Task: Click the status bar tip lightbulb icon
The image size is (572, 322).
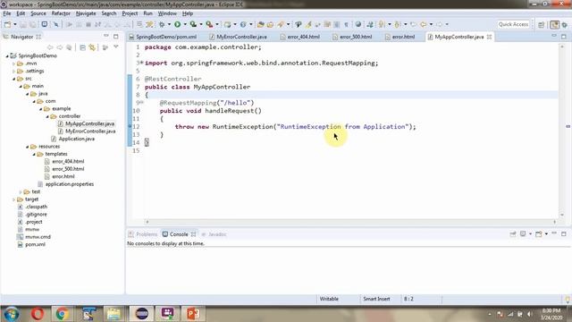Action: 568,300
